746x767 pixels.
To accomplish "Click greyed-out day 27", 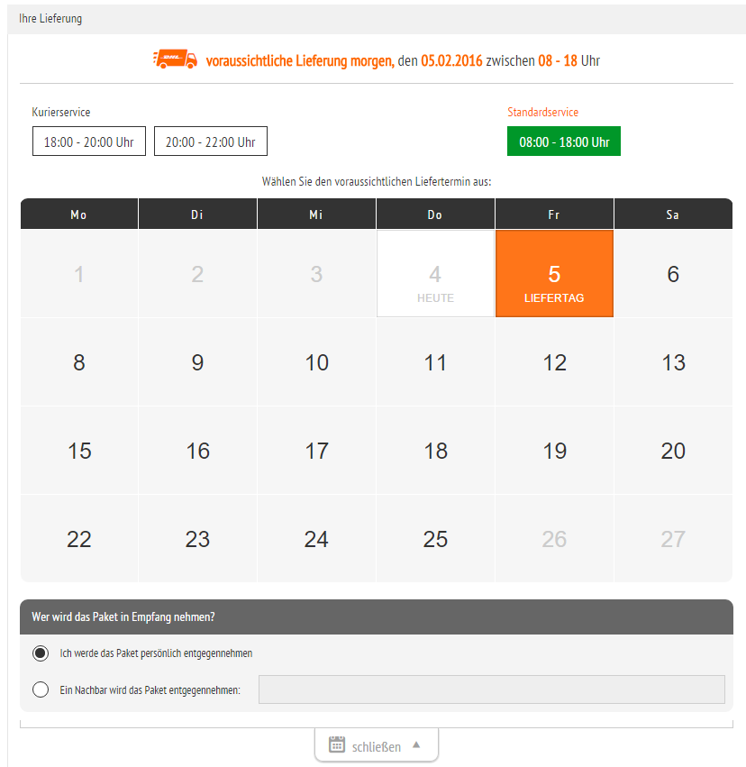I will tap(673, 539).
